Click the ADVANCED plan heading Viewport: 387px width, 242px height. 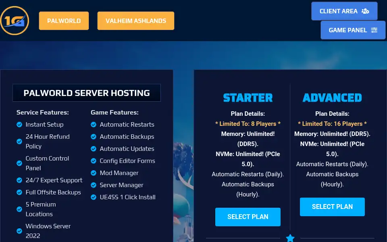click(332, 98)
